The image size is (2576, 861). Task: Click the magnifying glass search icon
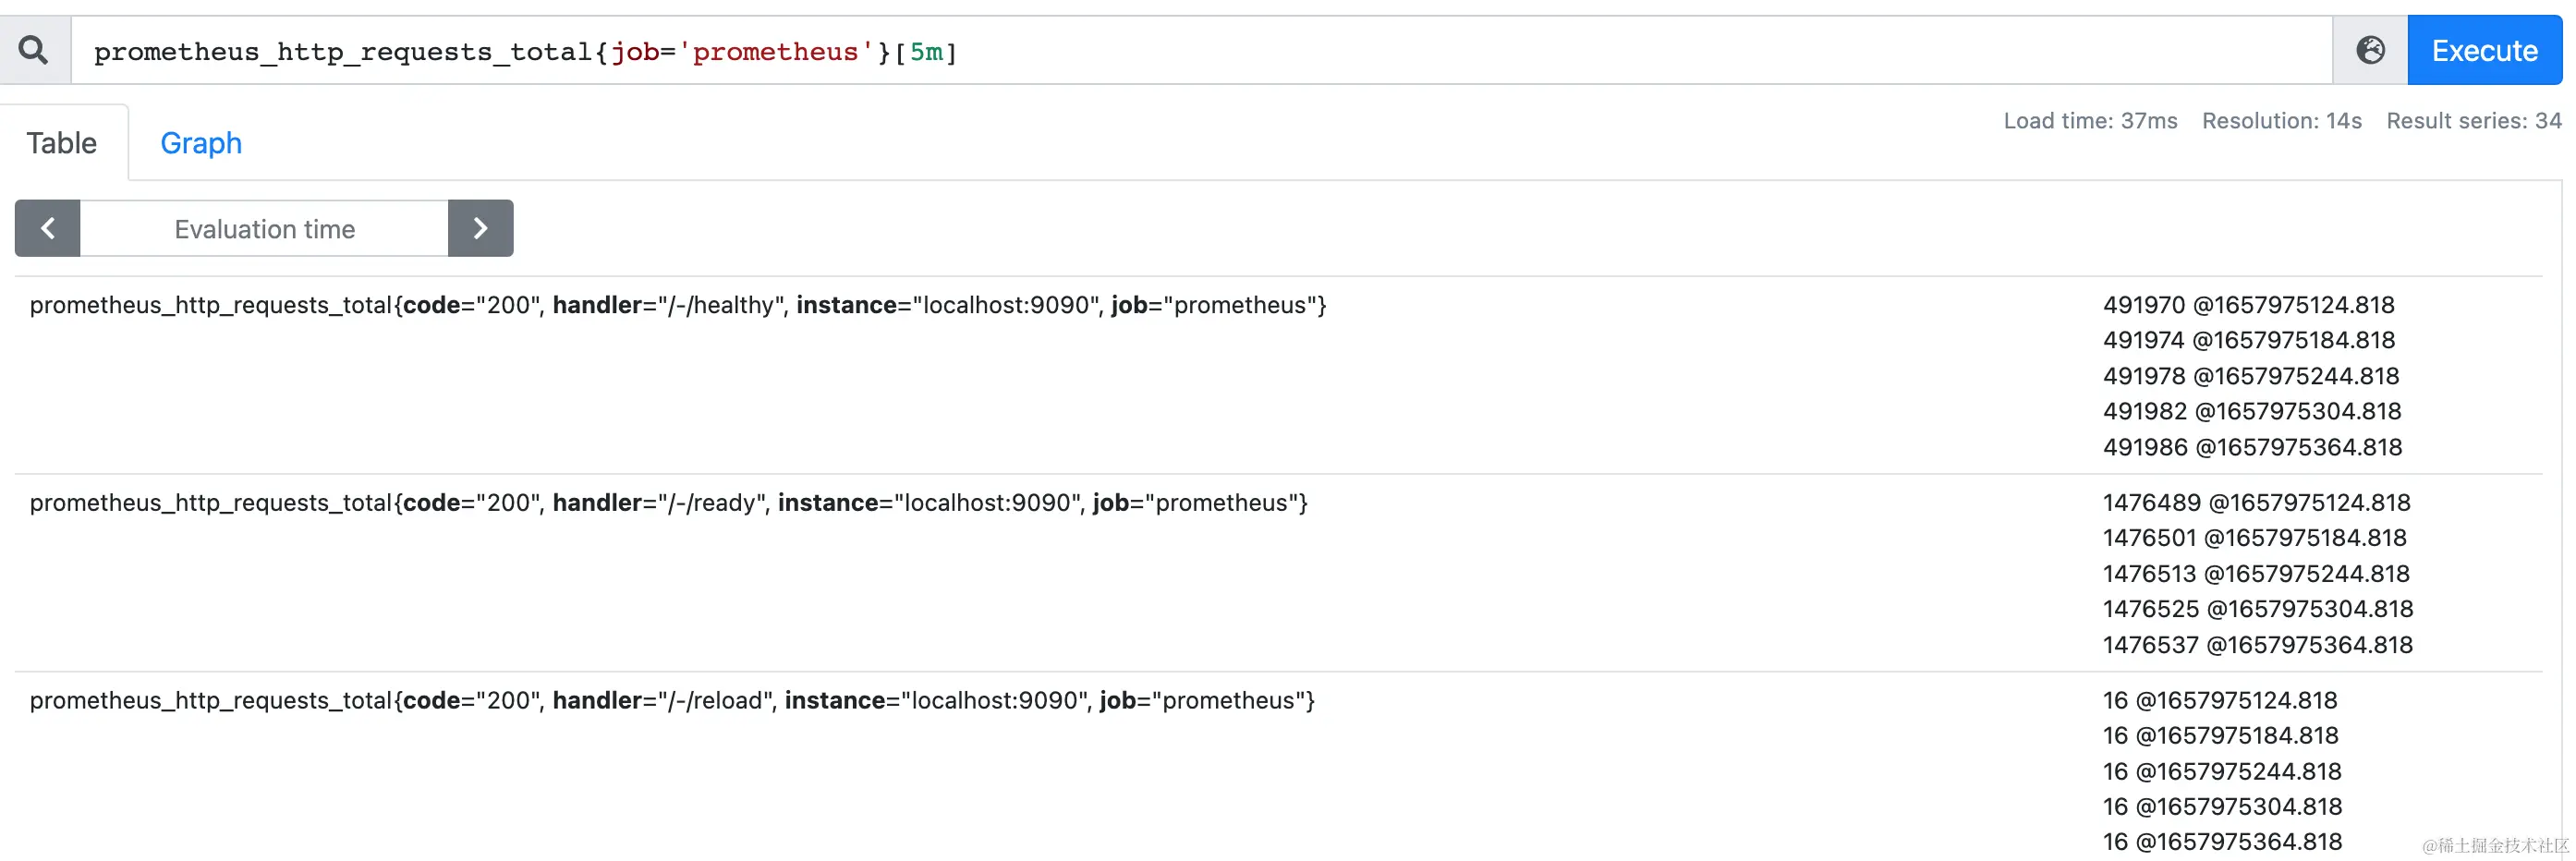pyautogui.click(x=34, y=50)
